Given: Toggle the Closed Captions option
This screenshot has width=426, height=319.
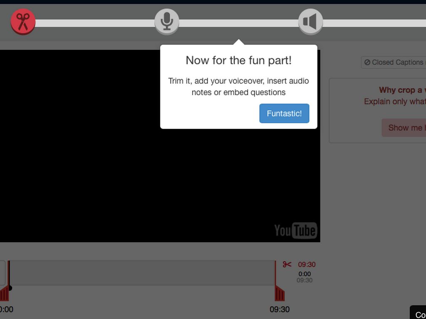Looking at the screenshot, I should coord(394,62).
